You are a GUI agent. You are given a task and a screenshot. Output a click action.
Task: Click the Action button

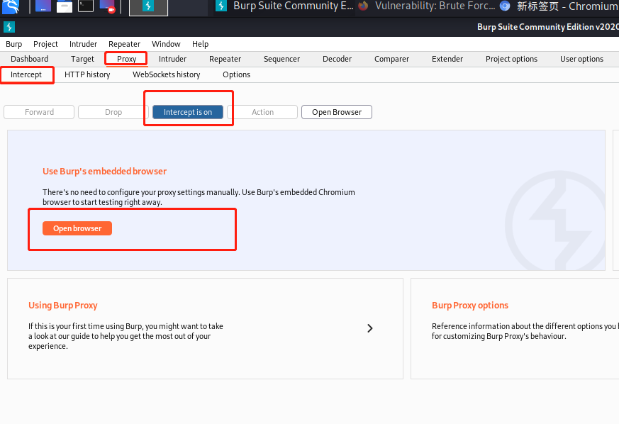(x=262, y=112)
